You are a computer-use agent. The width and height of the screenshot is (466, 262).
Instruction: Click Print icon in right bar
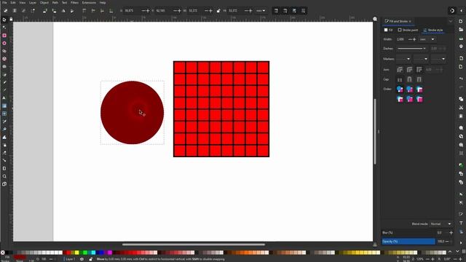tap(461, 47)
